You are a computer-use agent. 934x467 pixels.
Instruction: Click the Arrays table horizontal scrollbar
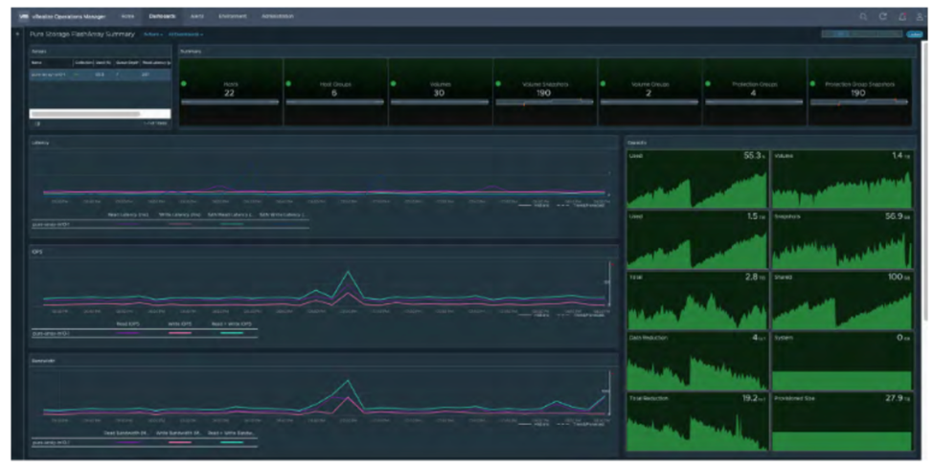click(x=86, y=114)
